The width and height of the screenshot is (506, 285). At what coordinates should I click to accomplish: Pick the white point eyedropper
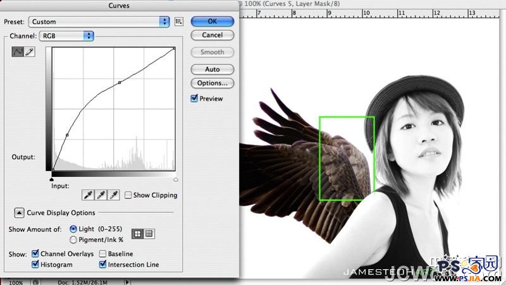click(114, 195)
